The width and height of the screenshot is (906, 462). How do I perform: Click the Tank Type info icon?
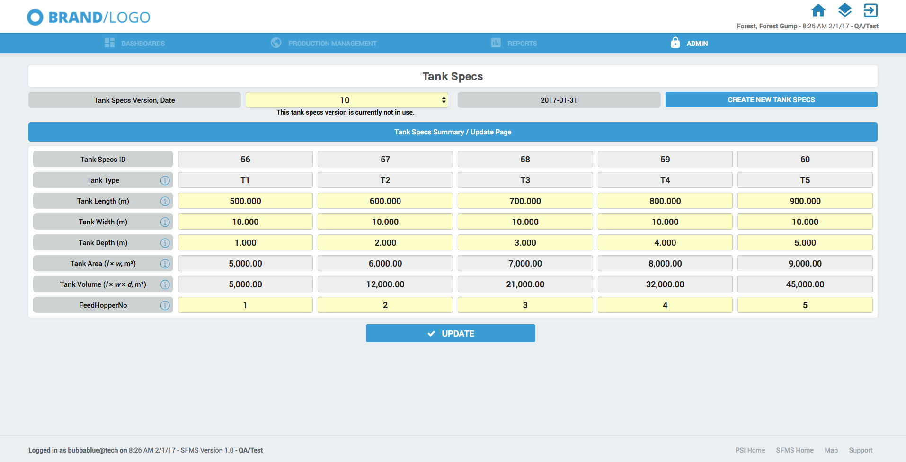(x=165, y=180)
